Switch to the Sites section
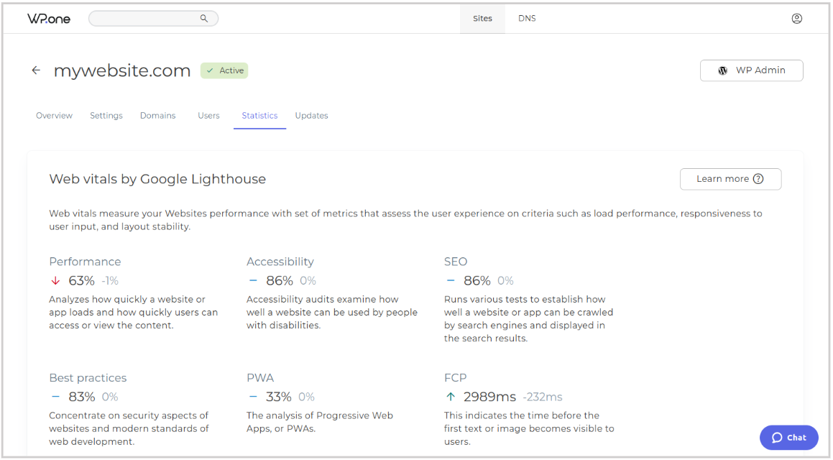833x460 pixels. click(482, 19)
